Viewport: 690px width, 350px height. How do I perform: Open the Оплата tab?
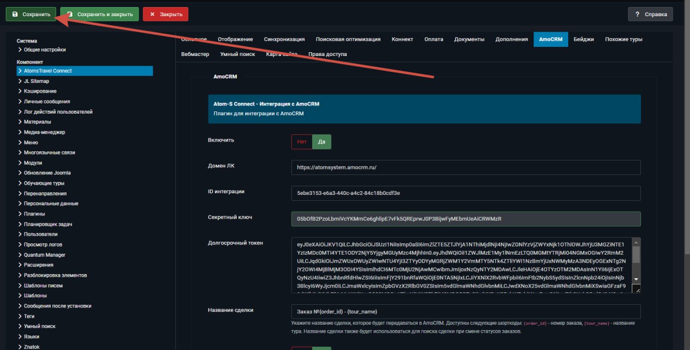433,39
